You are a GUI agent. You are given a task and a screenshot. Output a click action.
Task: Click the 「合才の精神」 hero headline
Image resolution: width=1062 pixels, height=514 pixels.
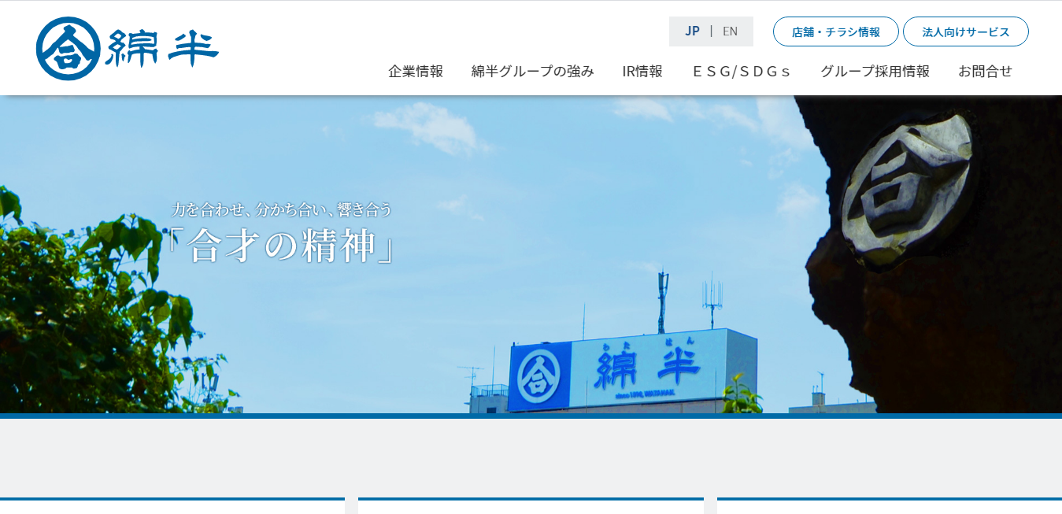pyautogui.click(x=280, y=246)
